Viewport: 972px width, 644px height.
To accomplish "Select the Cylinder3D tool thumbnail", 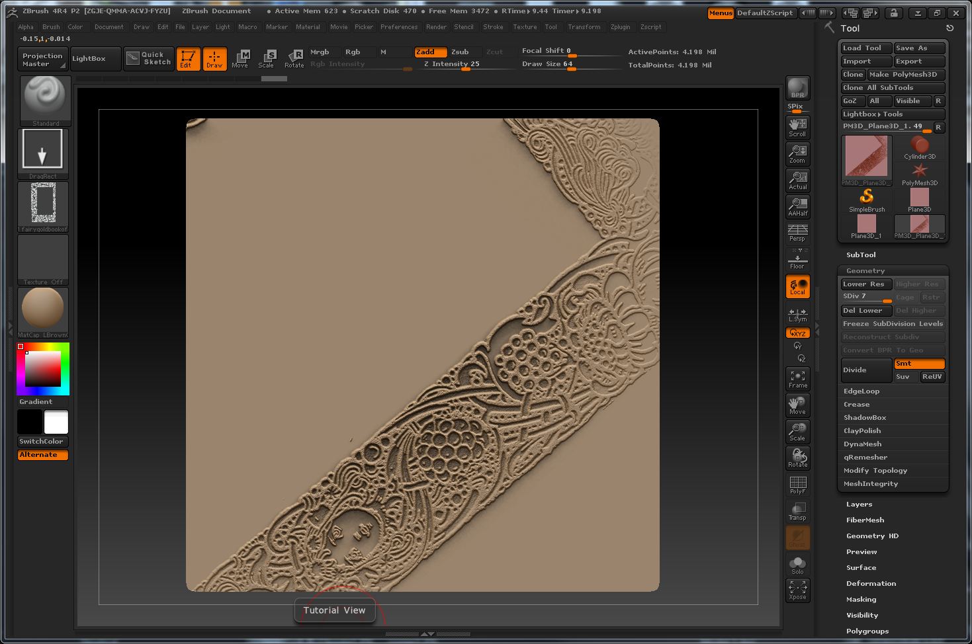I will tap(920, 148).
